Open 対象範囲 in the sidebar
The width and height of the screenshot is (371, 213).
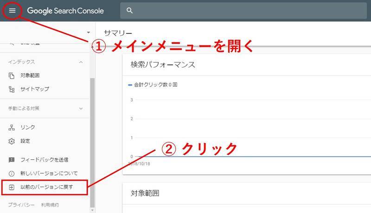coord(30,75)
